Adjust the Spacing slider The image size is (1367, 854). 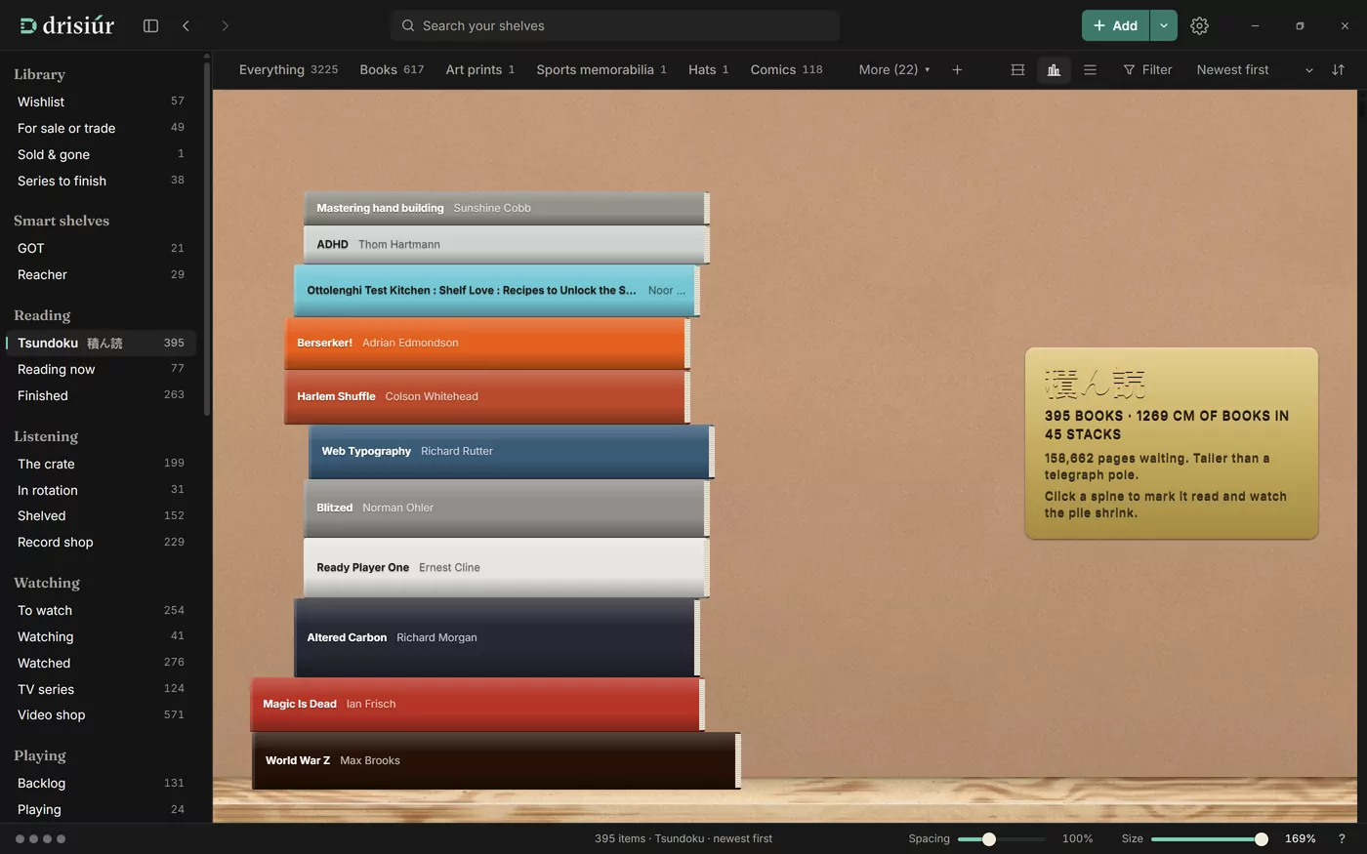point(1001,838)
